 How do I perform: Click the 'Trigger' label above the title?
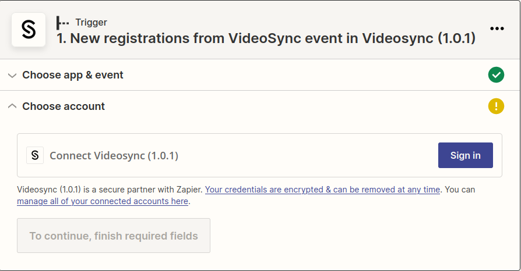[x=91, y=23]
